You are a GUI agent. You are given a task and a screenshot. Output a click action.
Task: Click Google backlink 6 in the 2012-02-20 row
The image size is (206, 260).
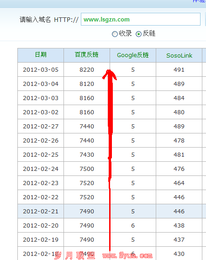(133, 226)
